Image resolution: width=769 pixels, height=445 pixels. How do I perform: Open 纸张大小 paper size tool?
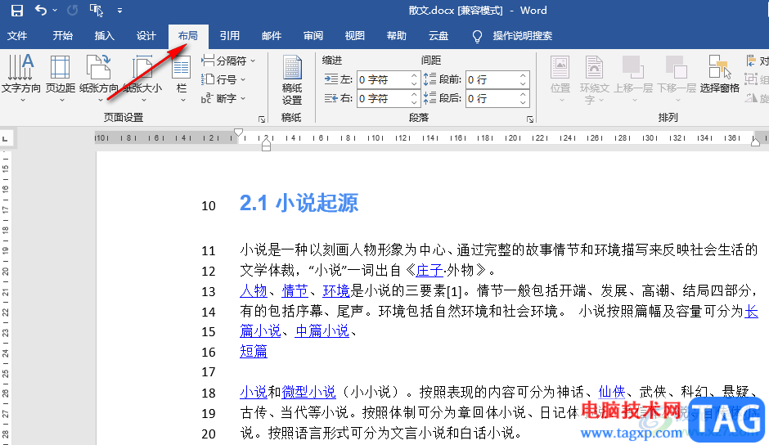(142, 78)
